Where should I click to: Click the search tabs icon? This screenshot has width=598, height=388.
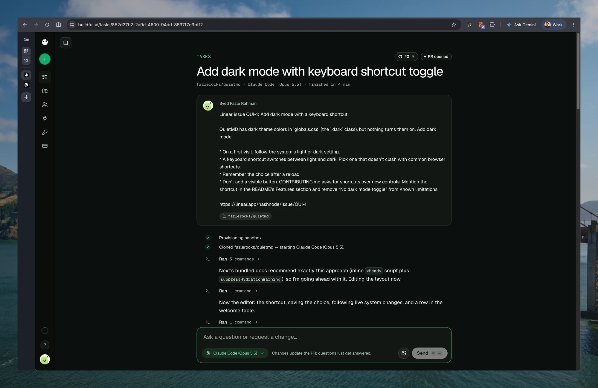coord(26,61)
